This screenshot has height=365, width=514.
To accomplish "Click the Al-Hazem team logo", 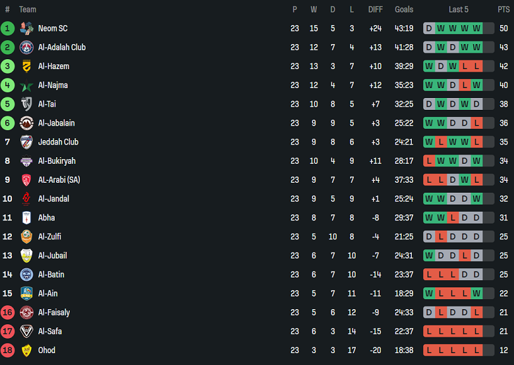I will point(26,66).
